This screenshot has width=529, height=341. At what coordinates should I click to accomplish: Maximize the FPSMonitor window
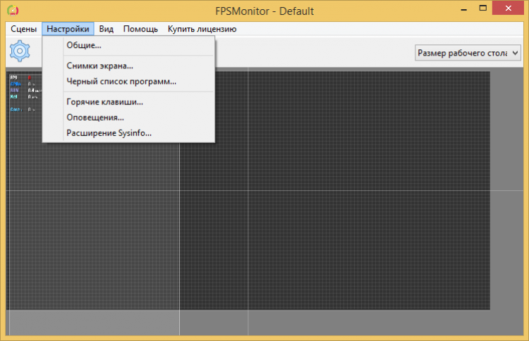coord(482,8)
